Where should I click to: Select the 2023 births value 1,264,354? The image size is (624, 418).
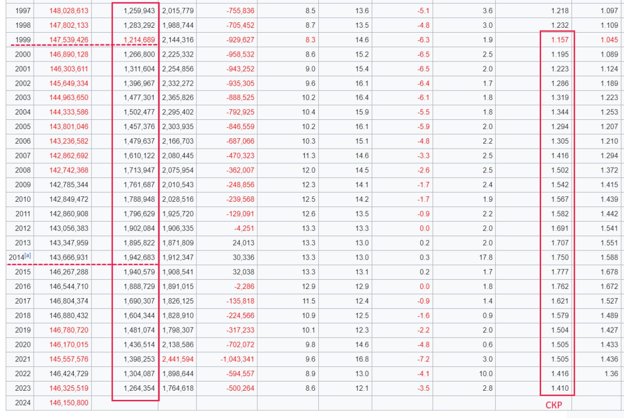tap(139, 388)
